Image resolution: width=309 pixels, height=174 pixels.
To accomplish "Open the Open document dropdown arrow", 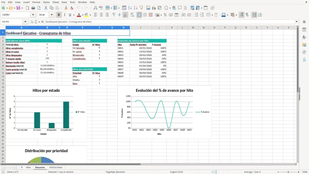I will coord(14,8).
